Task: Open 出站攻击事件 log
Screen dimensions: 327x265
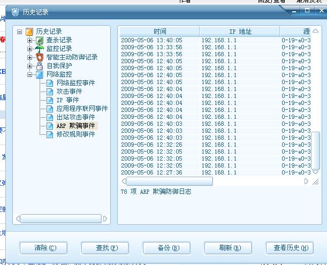Action: (x=75, y=117)
